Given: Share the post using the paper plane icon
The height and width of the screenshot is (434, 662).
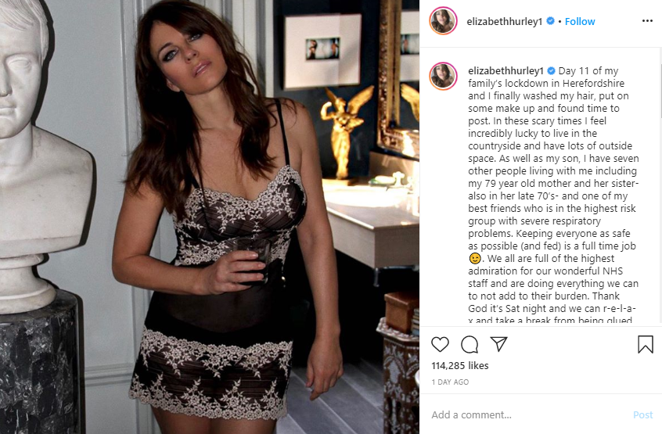Looking at the screenshot, I should coord(498,344).
